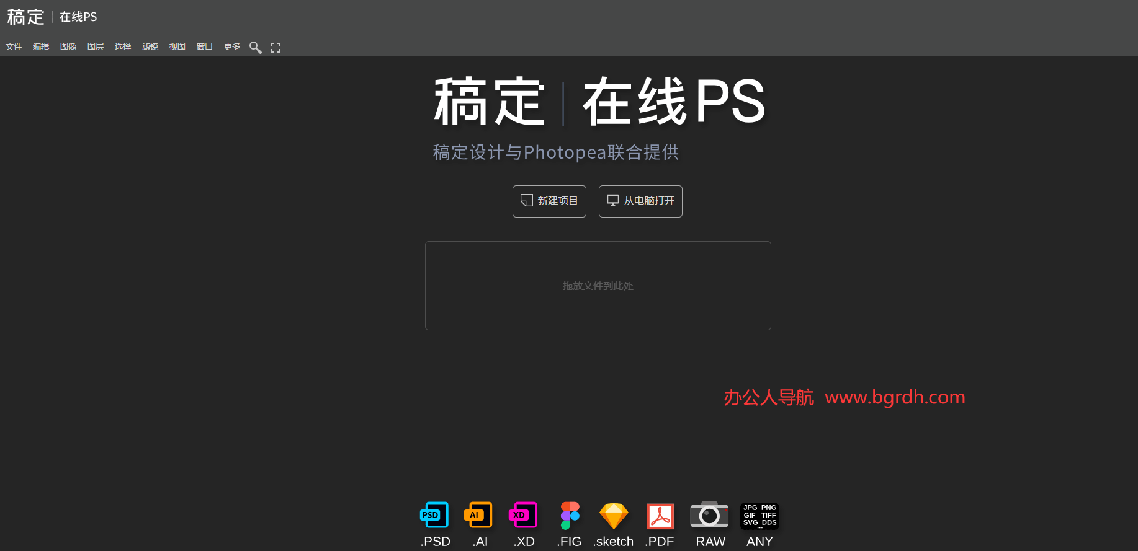Image resolution: width=1138 pixels, height=551 pixels.
Task: Click the ANY formats icon
Action: [x=759, y=516]
